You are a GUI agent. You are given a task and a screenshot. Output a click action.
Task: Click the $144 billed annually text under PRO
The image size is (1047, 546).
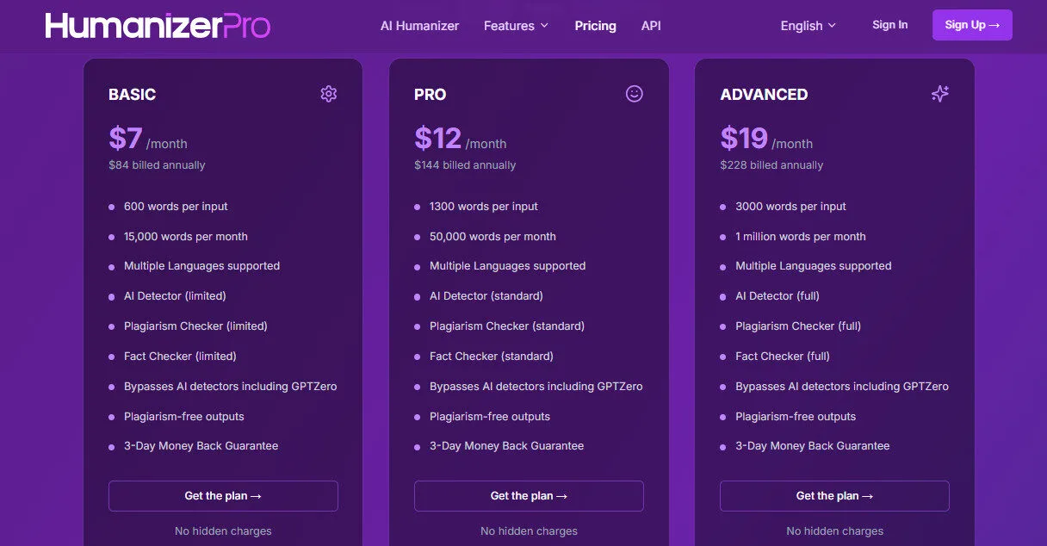465,164
